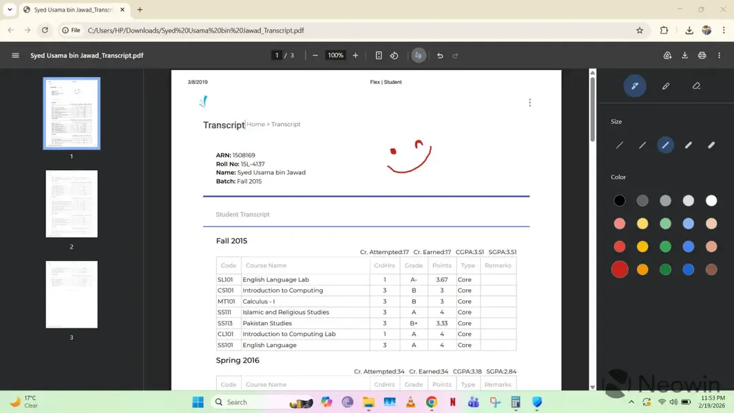Switch to the Syed Usama bin Jawad_Transcript tab
The width and height of the screenshot is (734, 413).
(72, 10)
